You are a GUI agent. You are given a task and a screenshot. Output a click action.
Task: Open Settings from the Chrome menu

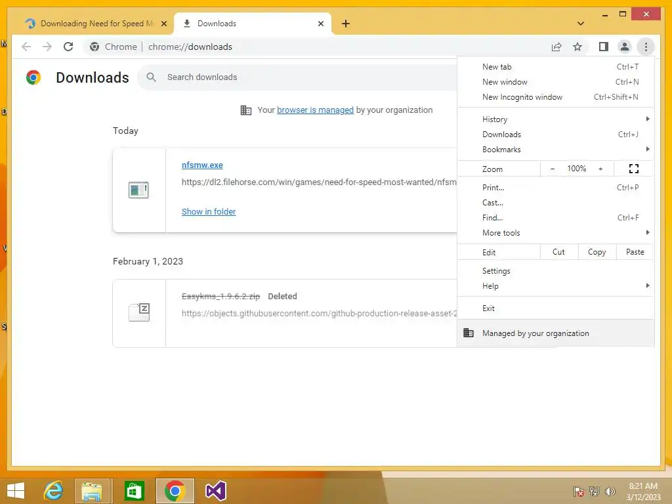tap(556, 271)
